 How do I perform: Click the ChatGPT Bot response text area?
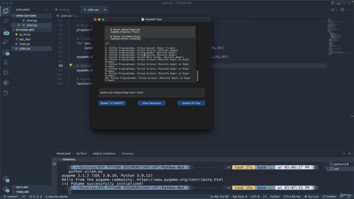click(150, 54)
